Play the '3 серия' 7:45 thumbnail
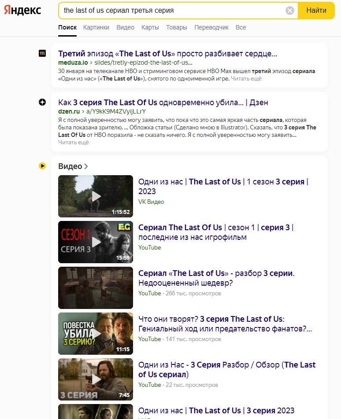Image resolution: width=341 pixels, height=419 pixels. (x=96, y=379)
